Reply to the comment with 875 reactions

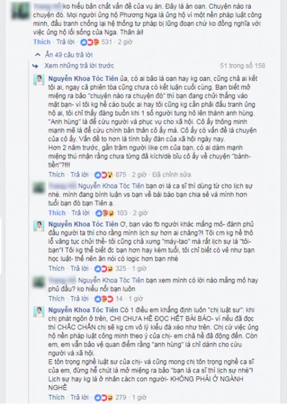[x=80, y=175]
